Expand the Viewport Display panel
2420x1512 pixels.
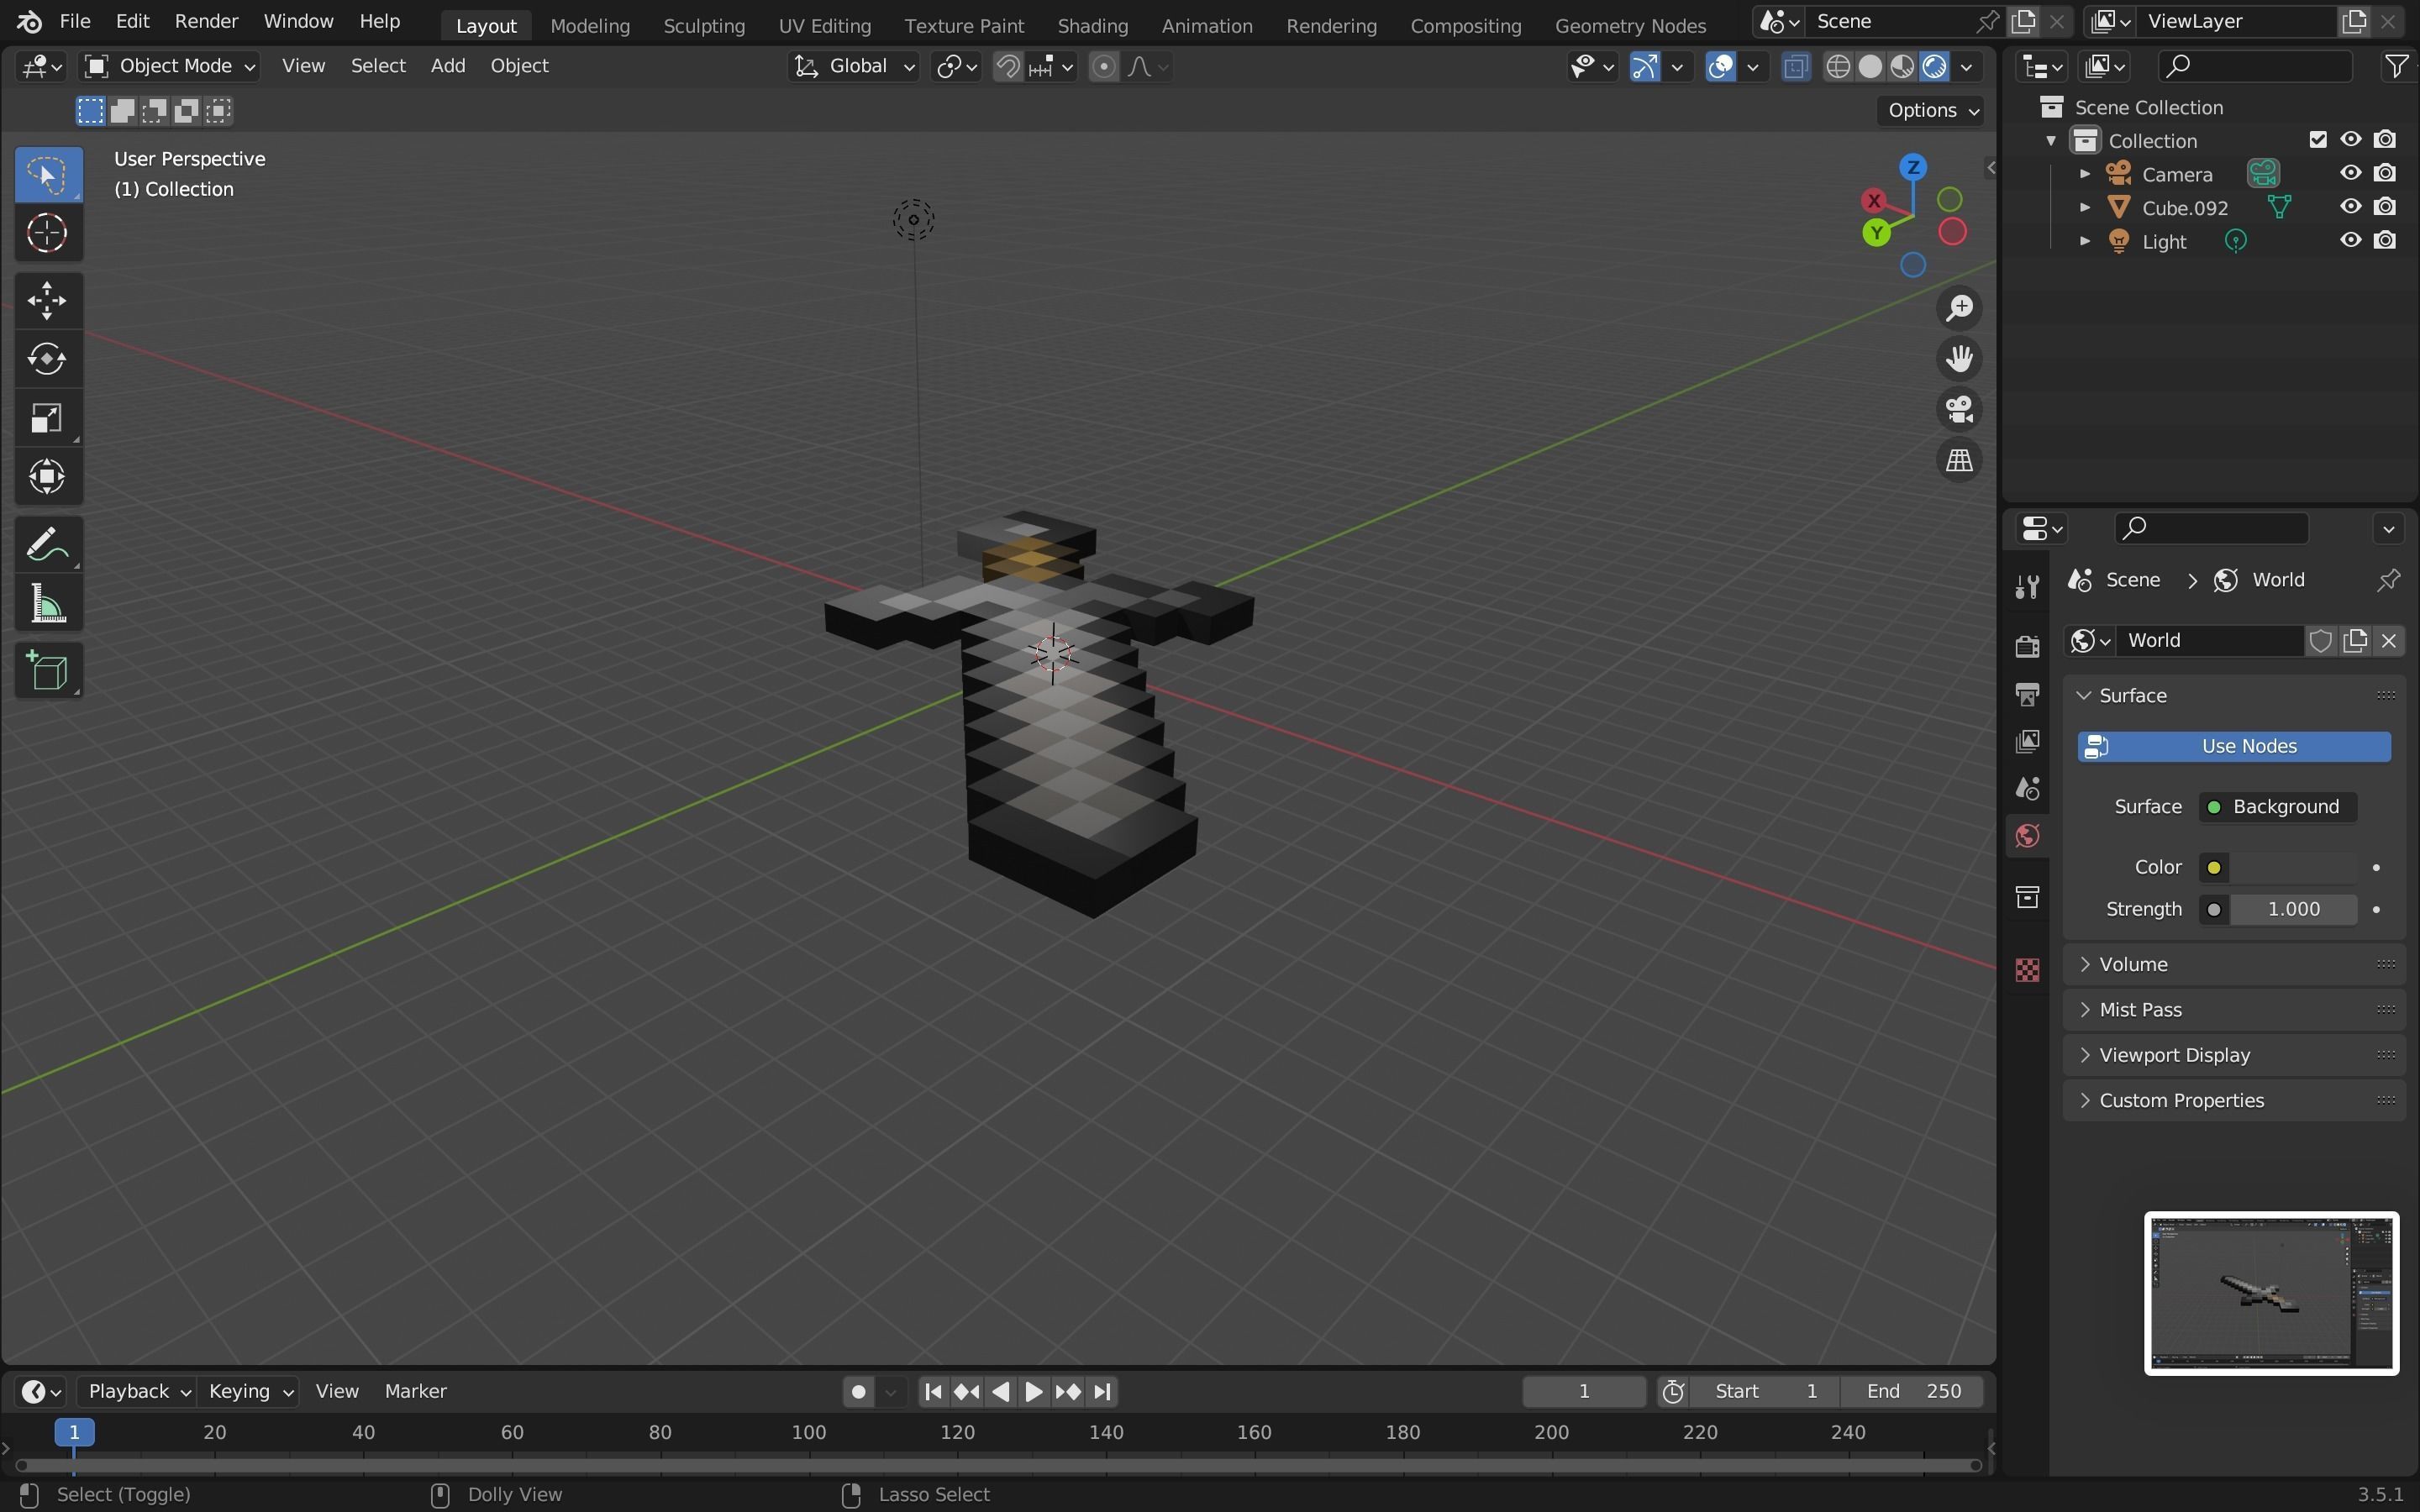pos(2234,1055)
